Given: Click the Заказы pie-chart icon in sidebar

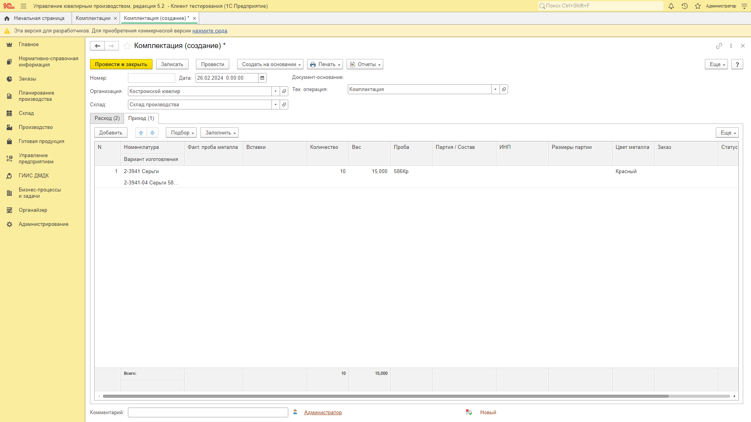Looking at the screenshot, I should pyautogui.click(x=9, y=79).
